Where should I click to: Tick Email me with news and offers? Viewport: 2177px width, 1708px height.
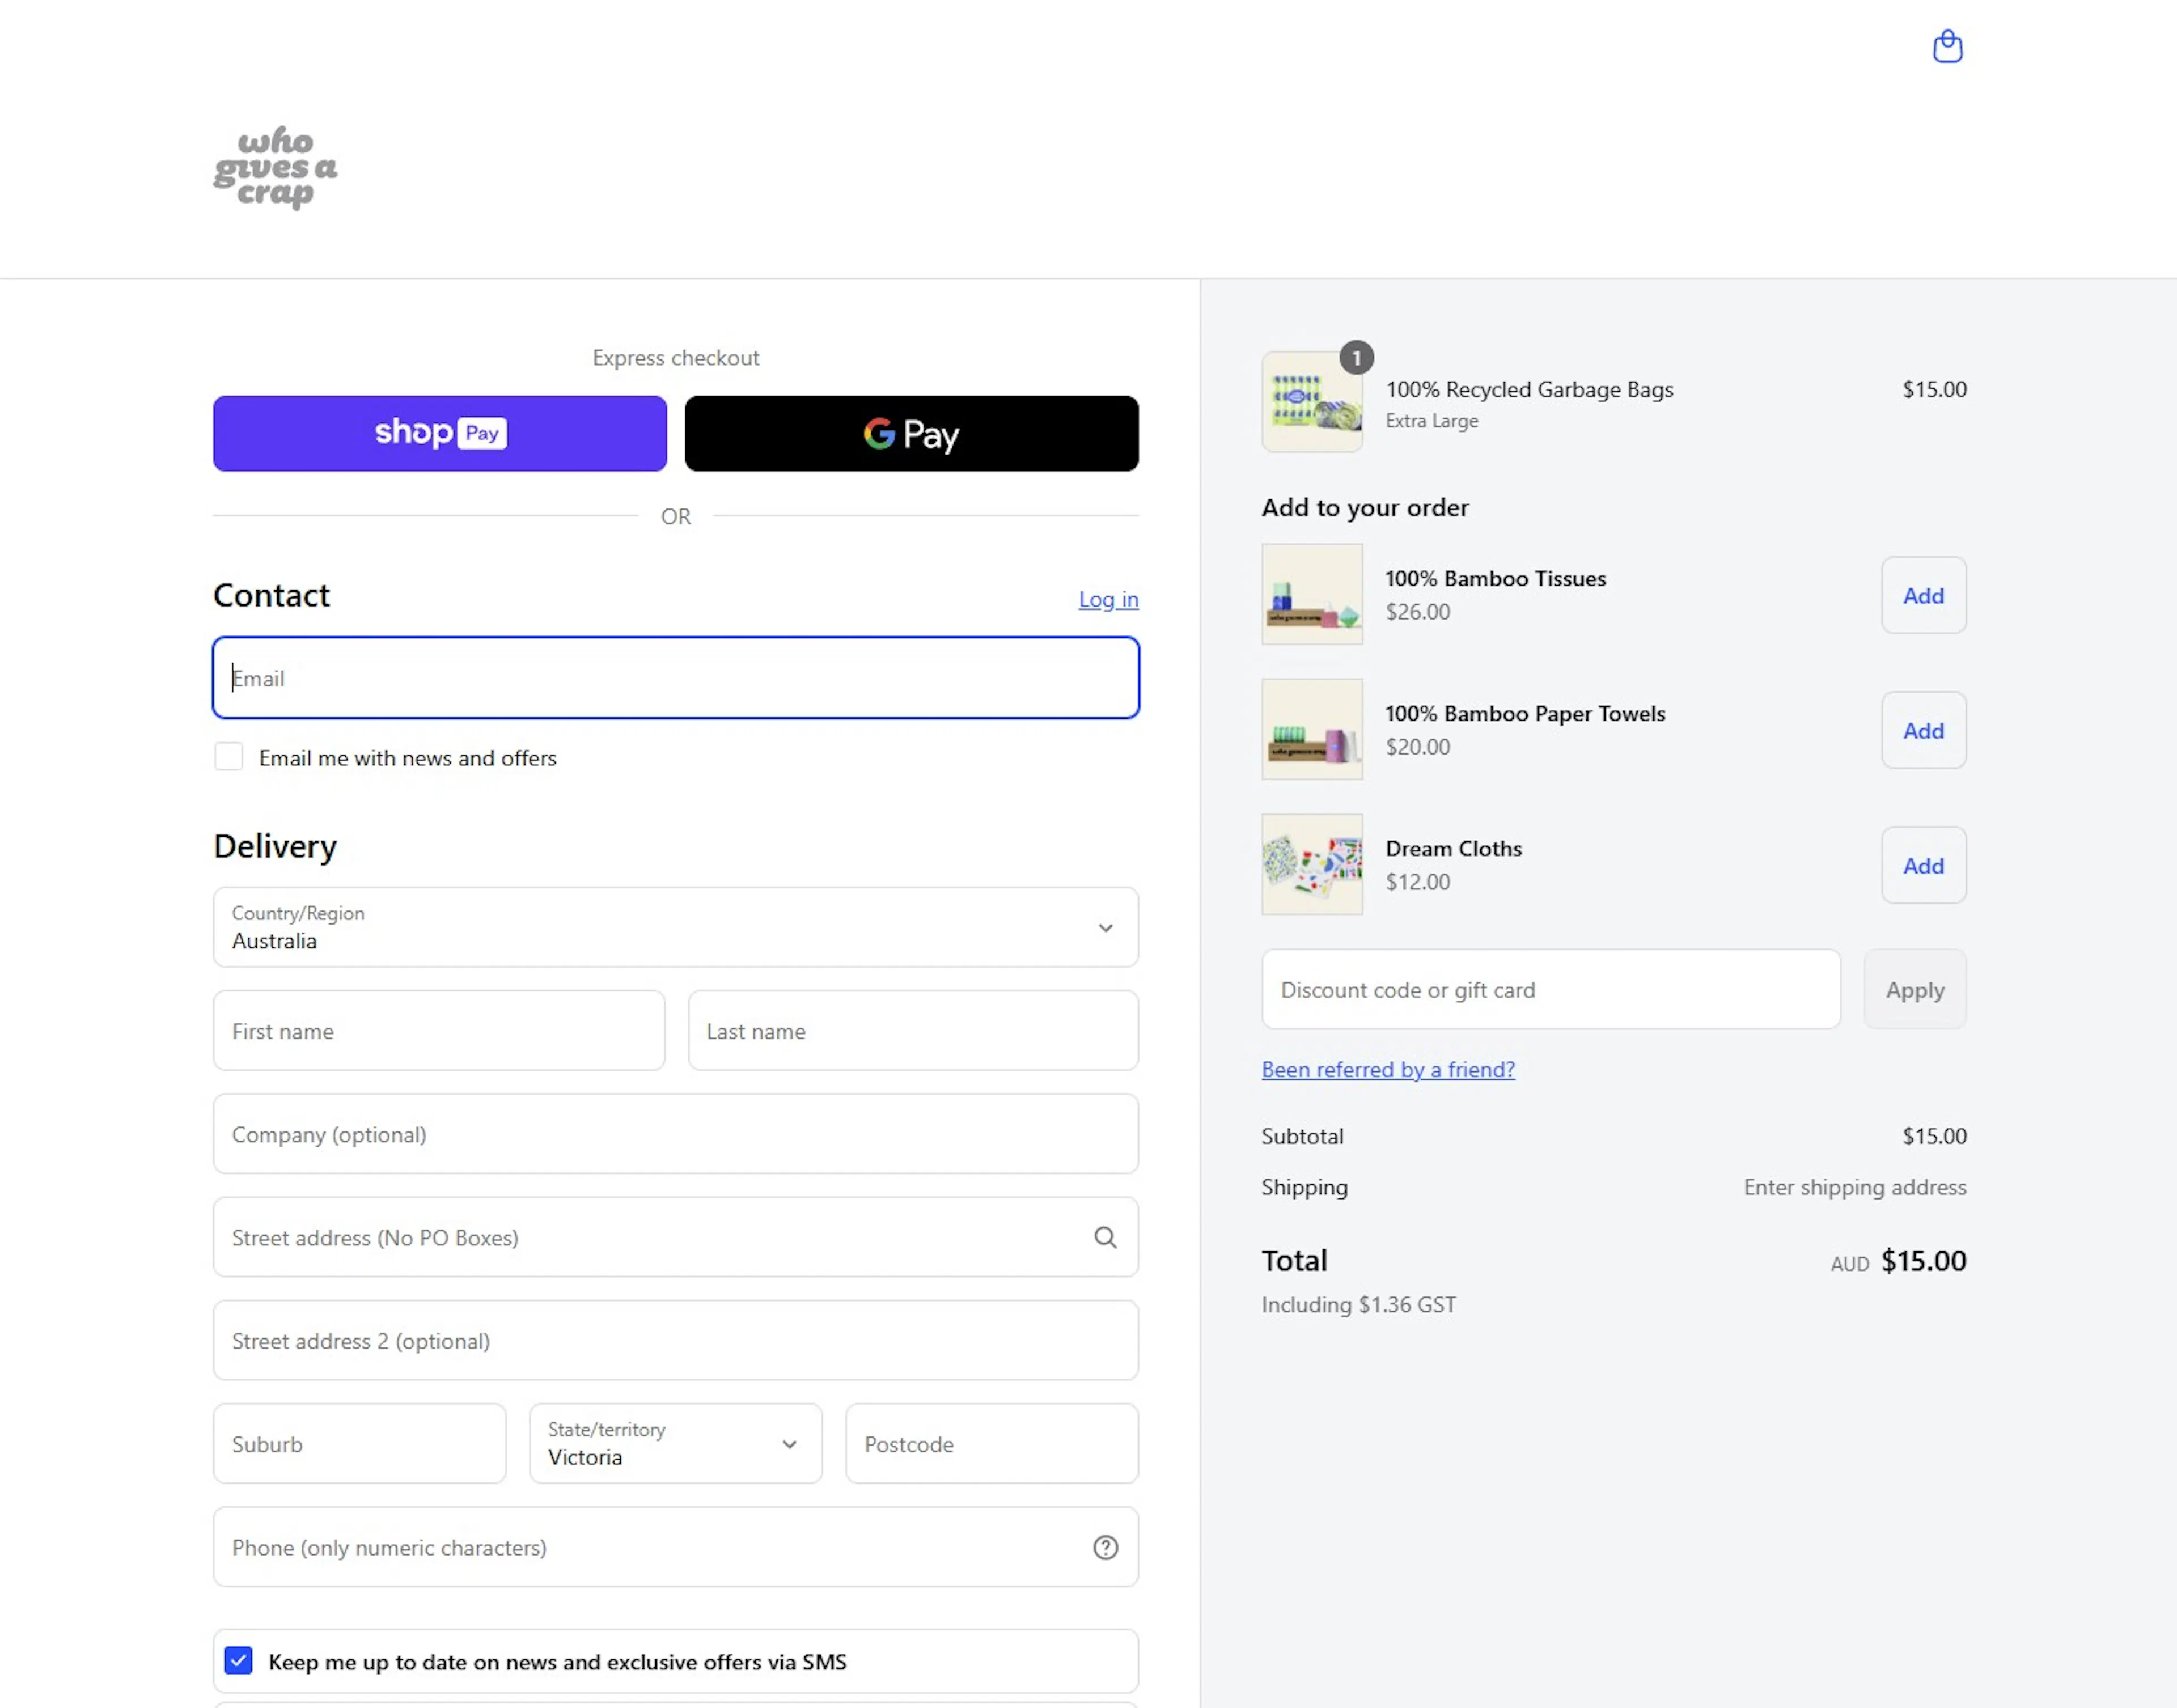(x=229, y=757)
